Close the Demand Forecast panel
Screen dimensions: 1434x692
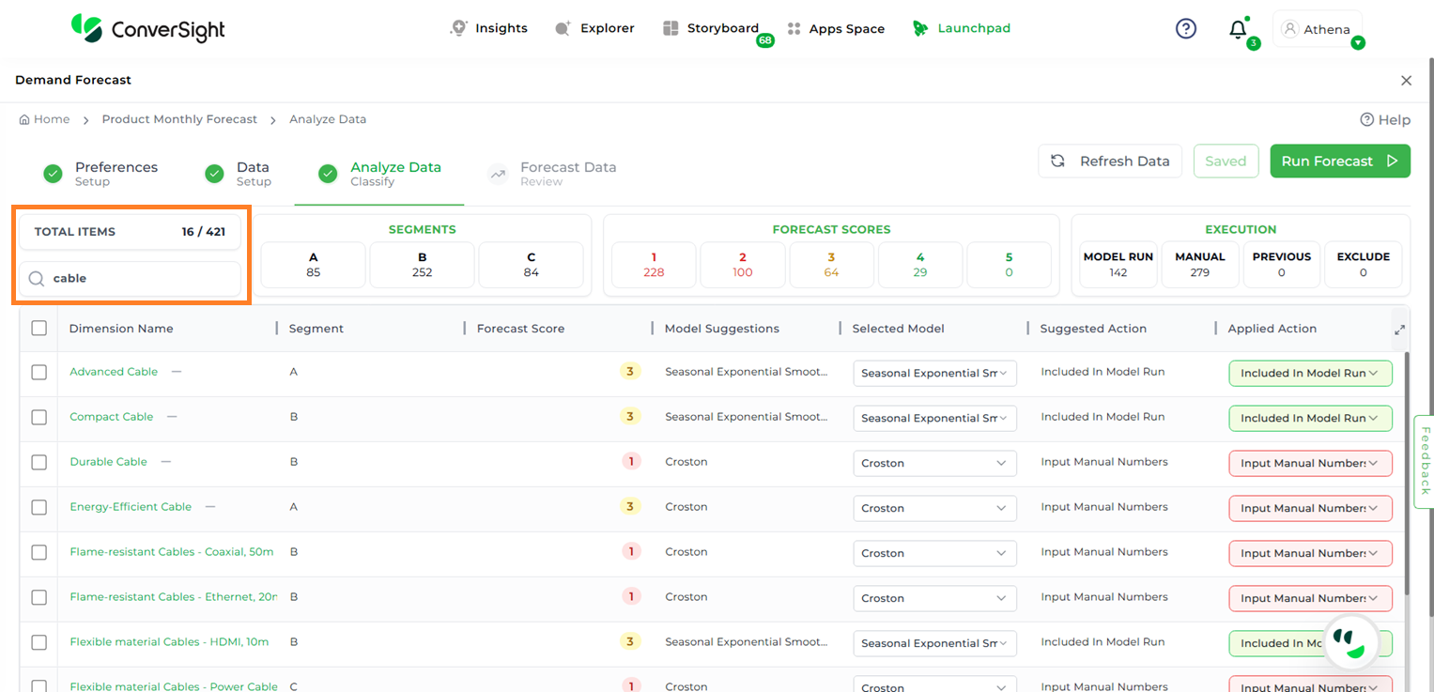(x=1406, y=81)
